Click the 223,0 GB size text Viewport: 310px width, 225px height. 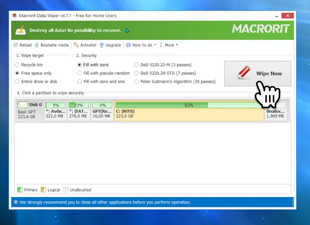coord(125,116)
